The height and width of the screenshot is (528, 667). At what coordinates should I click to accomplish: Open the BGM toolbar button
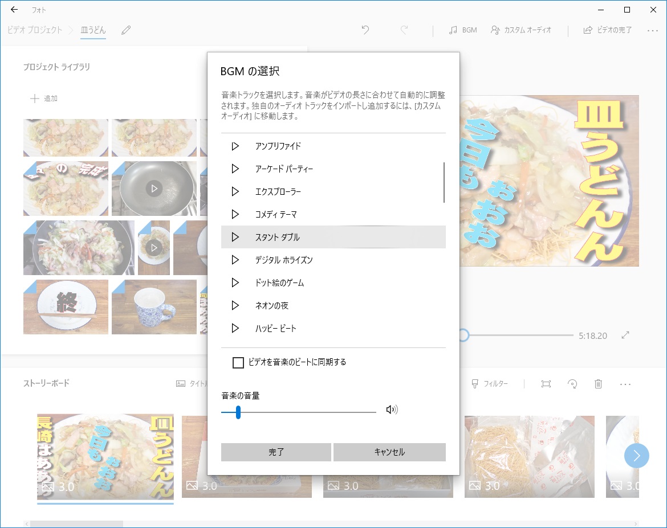463,30
